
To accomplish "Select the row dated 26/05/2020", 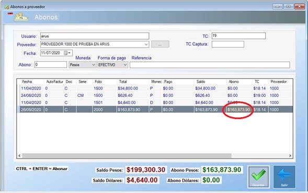I will (155, 109).
